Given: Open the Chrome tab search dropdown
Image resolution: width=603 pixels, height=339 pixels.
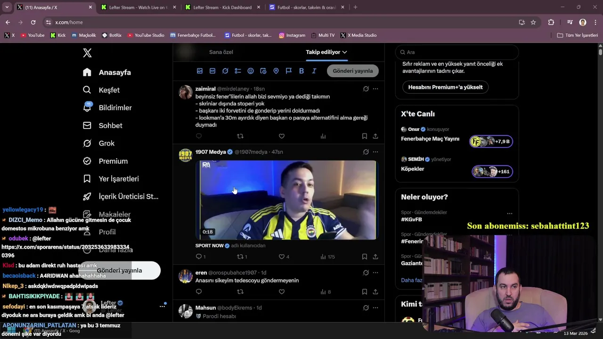Looking at the screenshot, I should 7,8.
